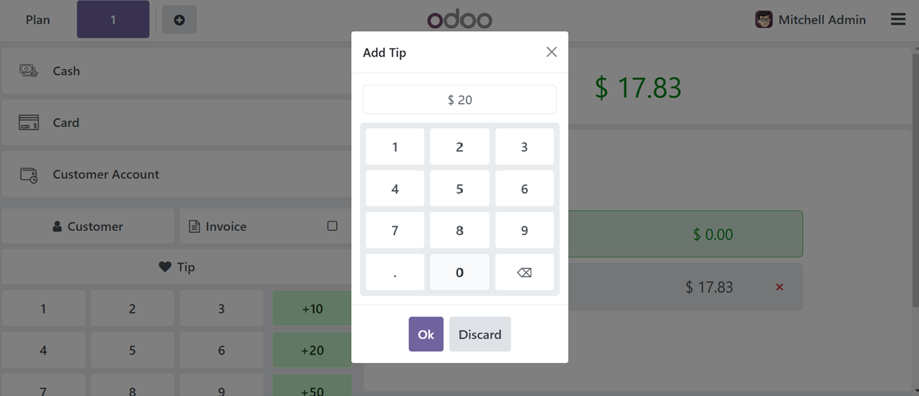919x396 pixels.
Task: Tick the Invoice checkbox
Action: 333,226
